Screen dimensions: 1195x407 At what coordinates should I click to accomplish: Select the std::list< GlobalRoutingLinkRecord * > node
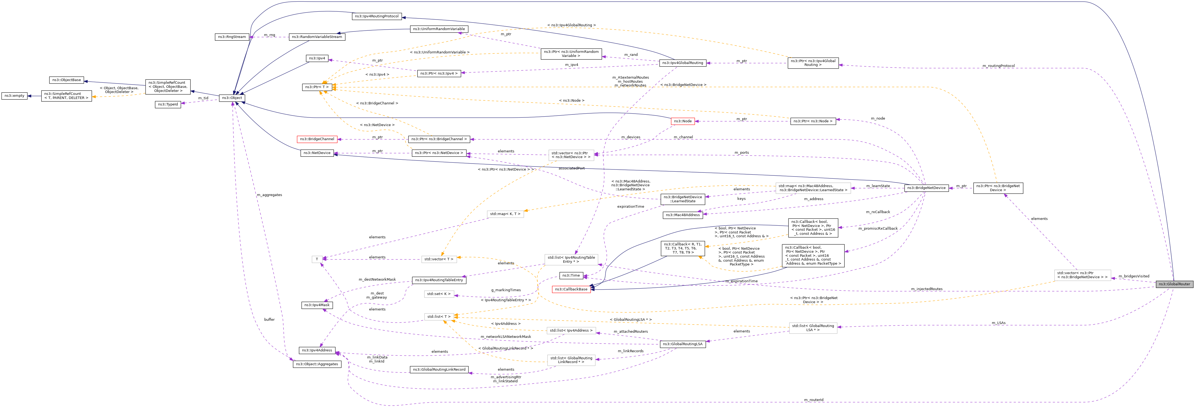(571, 360)
